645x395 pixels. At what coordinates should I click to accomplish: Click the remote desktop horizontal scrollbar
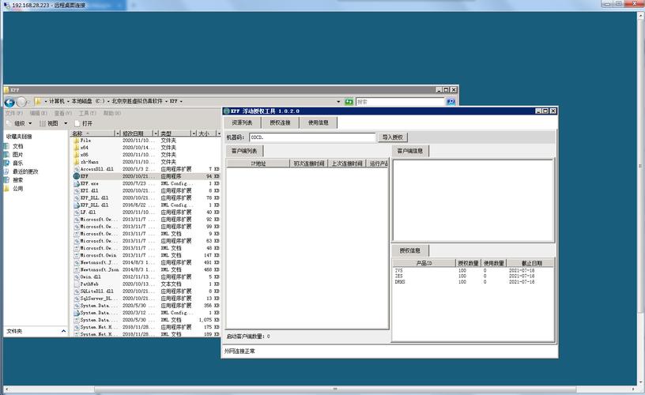335,389
